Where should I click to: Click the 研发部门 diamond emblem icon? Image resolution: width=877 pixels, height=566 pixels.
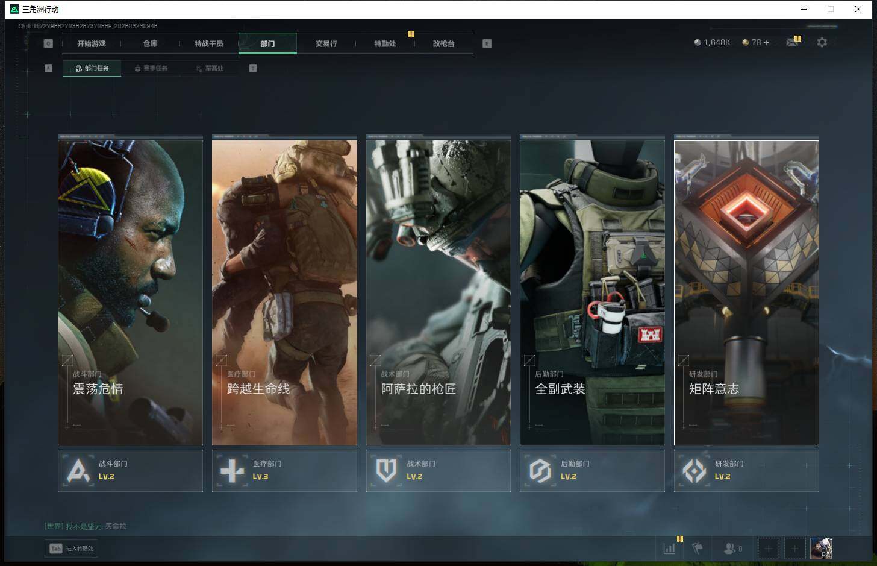tap(694, 471)
